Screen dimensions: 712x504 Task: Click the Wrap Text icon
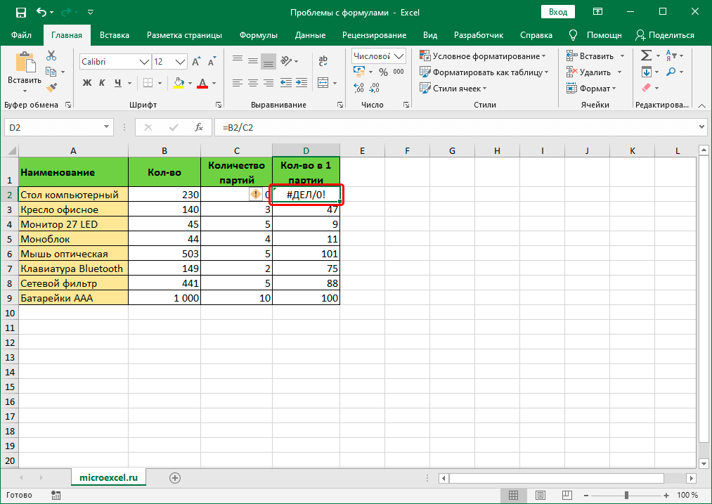pyautogui.click(x=323, y=62)
